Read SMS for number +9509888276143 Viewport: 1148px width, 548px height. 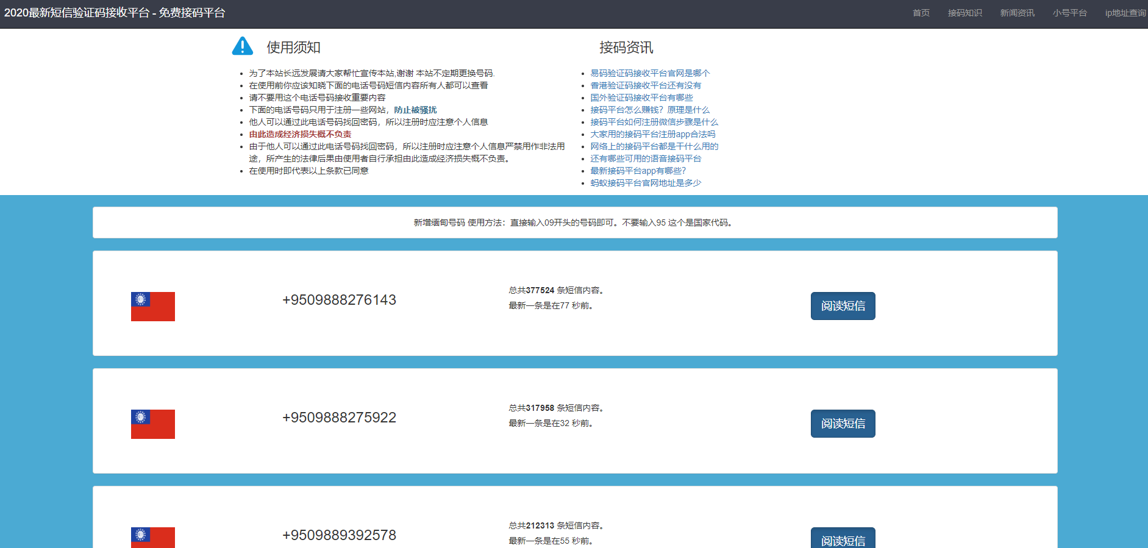(x=843, y=306)
